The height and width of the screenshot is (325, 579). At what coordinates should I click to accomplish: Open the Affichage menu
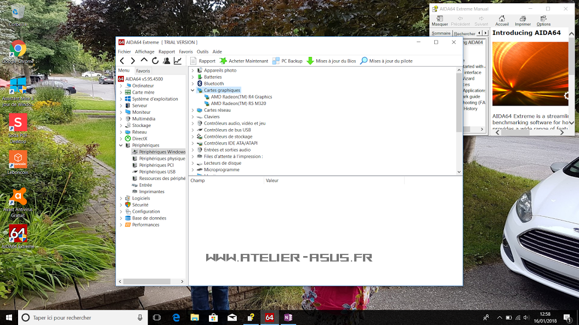click(144, 51)
